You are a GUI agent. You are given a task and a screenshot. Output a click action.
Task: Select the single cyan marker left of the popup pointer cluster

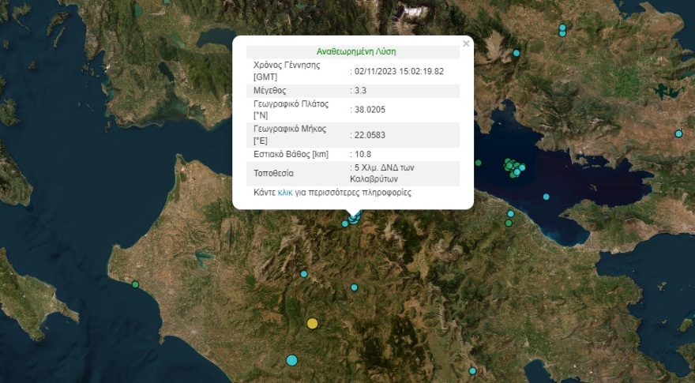345,223
